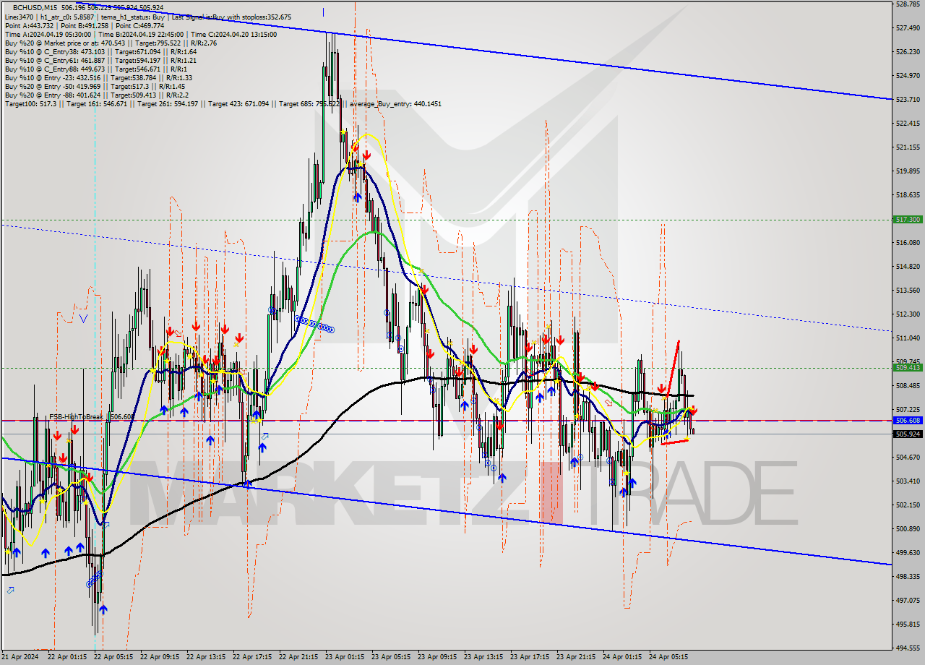Click the 523.710 price axis label

pyautogui.click(x=907, y=100)
